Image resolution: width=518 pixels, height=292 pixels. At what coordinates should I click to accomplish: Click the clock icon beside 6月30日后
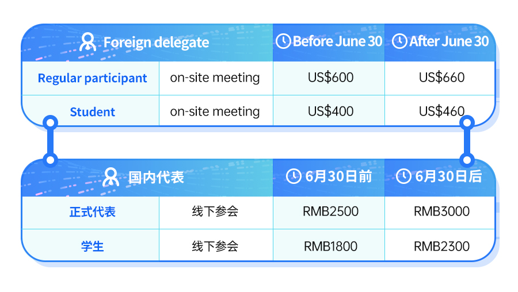point(403,176)
